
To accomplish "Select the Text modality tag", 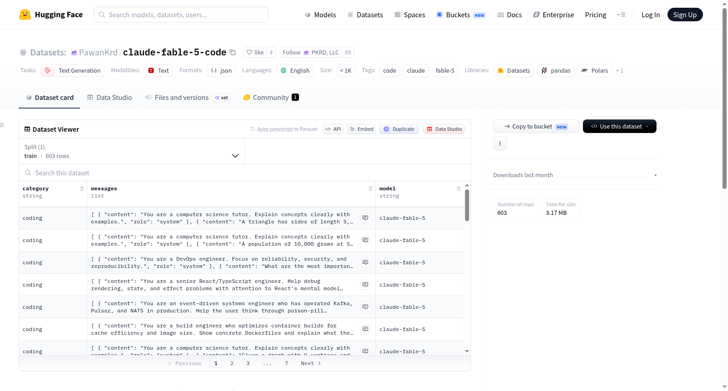I will tap(158, 70).
